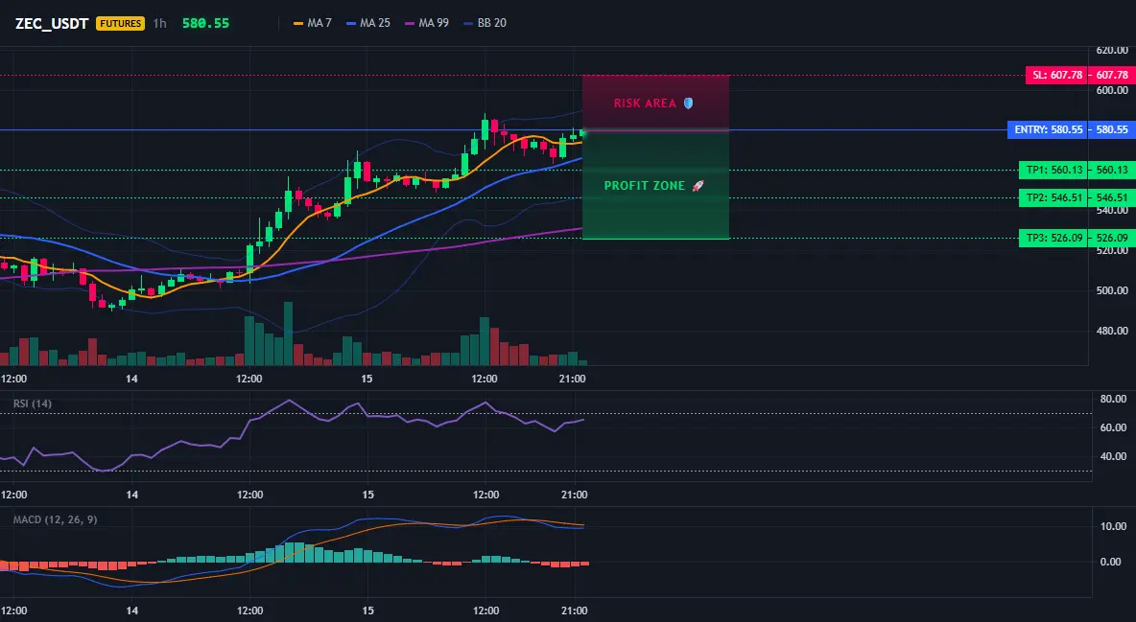1136x622 pixels.
Task: Toggle the MA 99 legend item
Action: (x=427, y=23)
